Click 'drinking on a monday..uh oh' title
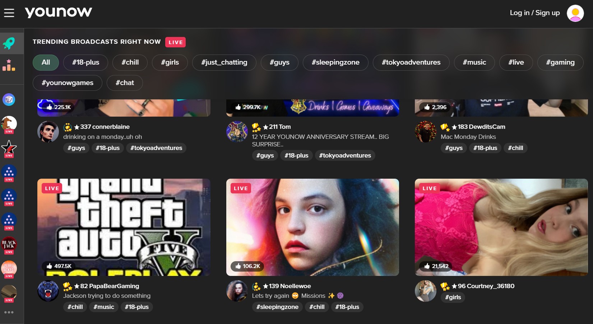Viewport: 593px width, 324px height. coord(103,137)
